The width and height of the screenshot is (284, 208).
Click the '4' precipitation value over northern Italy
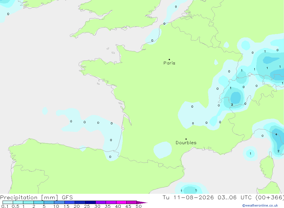(276, 134)
